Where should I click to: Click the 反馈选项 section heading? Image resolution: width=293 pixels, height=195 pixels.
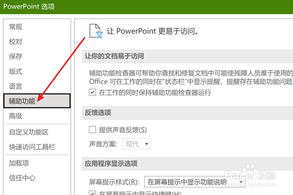tap(98, 113)
